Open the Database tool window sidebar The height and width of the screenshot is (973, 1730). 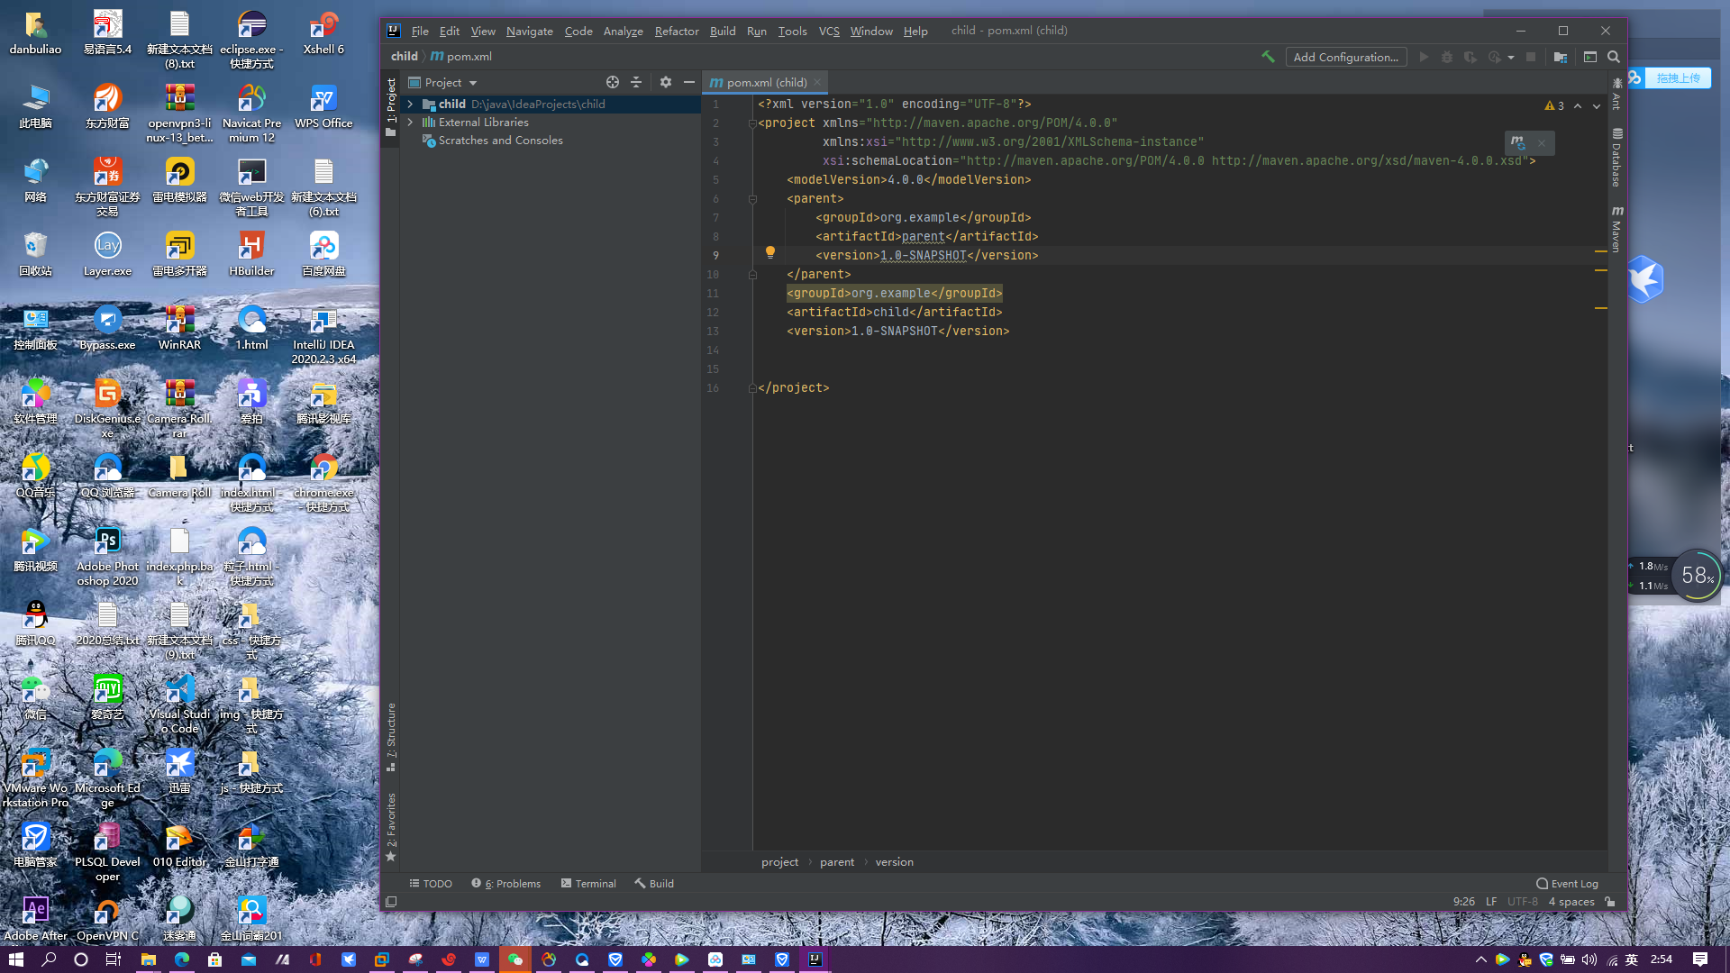tap(1617, 159)
